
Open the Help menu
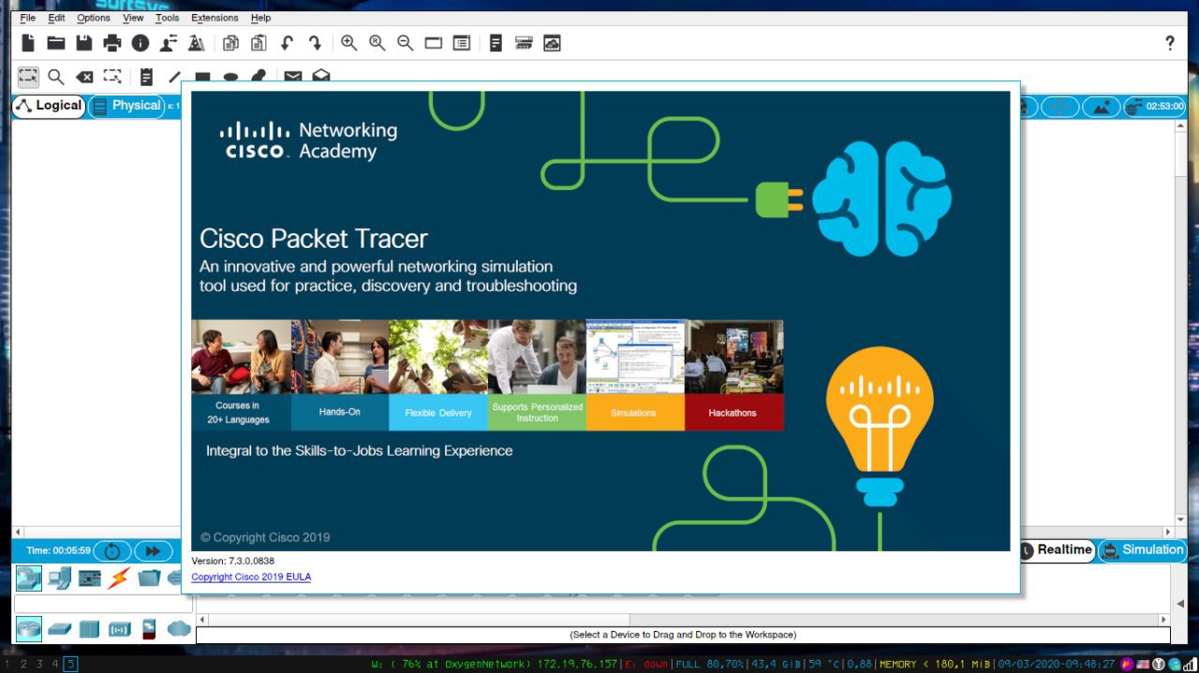(x=260, y=17)
